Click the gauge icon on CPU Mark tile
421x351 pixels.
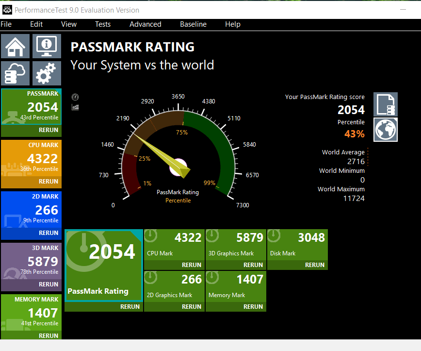point(150,235)
